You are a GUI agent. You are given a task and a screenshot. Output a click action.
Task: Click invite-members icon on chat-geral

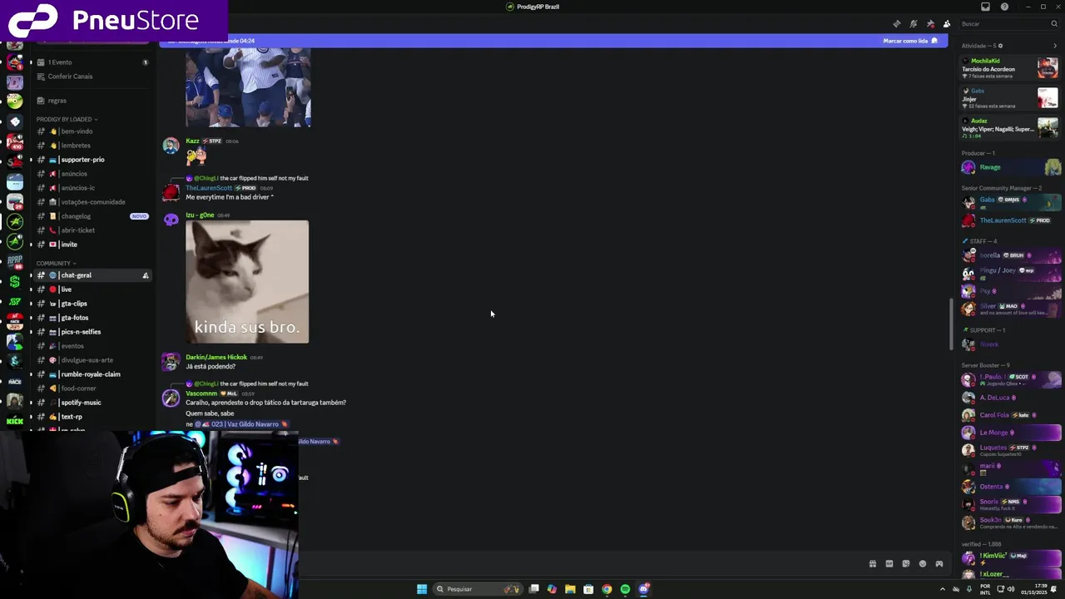[x=145, y=275]
